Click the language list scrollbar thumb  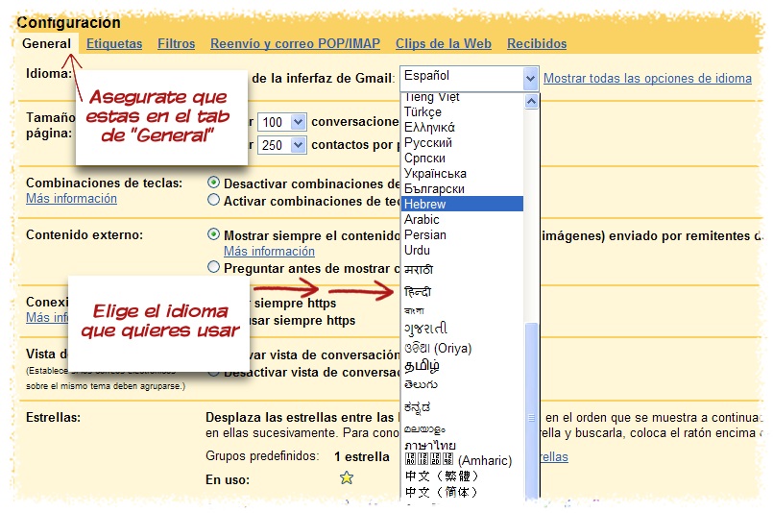531,412
